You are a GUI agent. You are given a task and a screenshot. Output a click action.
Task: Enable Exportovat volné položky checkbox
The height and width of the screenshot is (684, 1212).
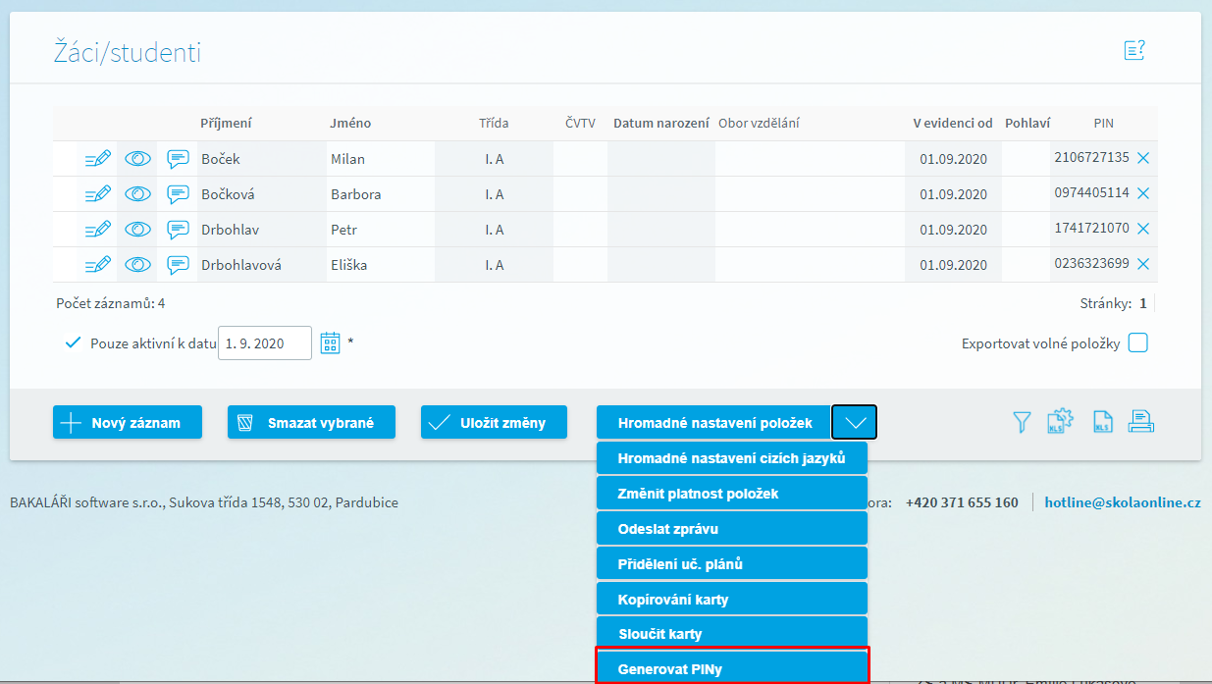coord(1137,343)
